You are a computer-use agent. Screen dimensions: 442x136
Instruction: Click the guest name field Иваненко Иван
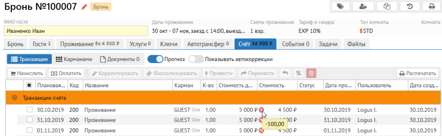point(76,31)
